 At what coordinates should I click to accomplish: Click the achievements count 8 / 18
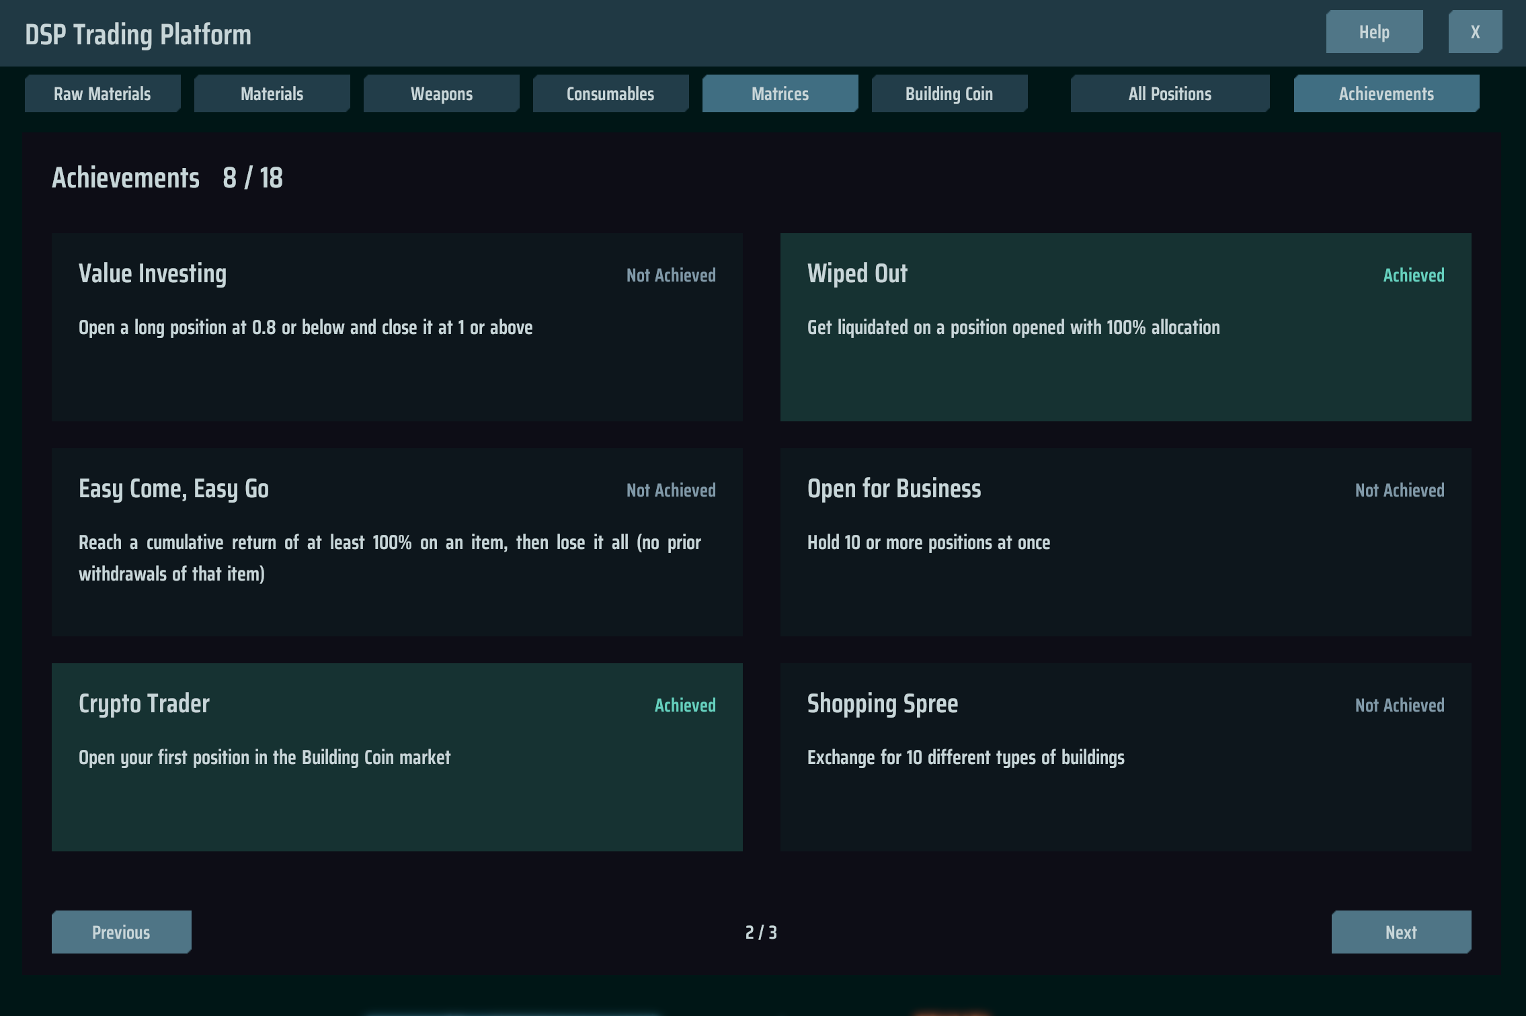pyautogui.click(x=253, y=178)
